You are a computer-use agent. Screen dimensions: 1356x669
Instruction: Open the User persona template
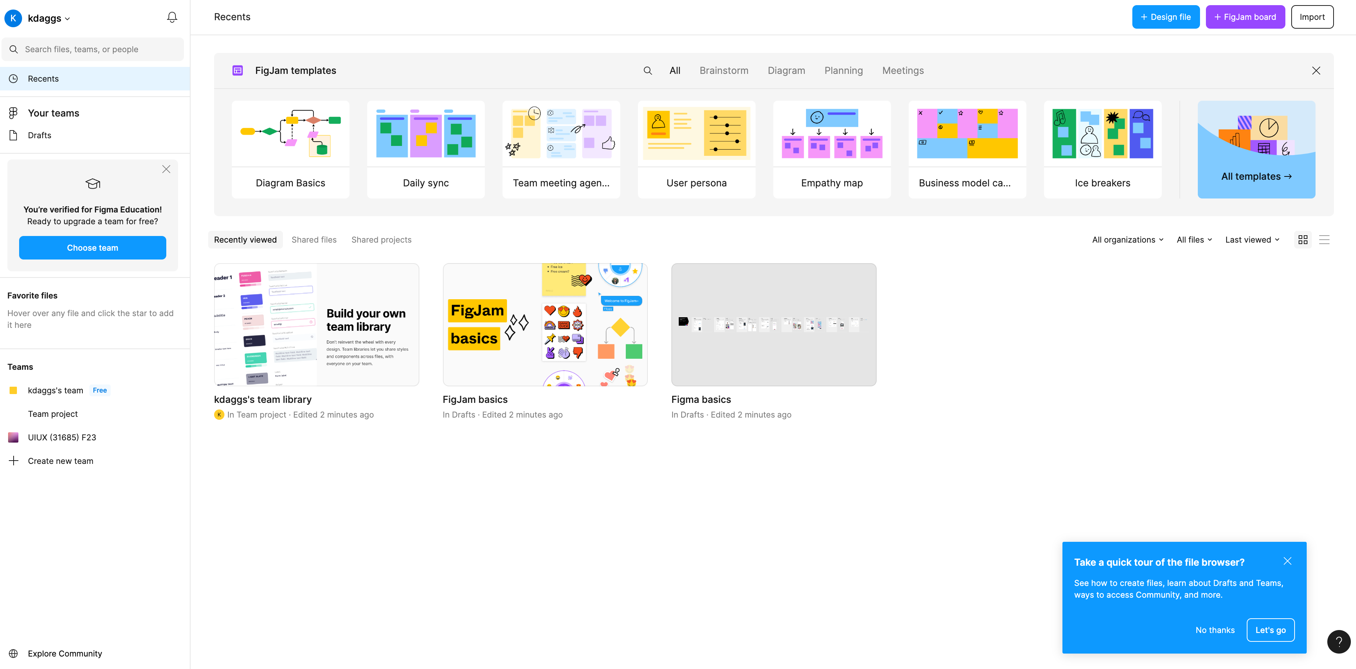[696, 149]
